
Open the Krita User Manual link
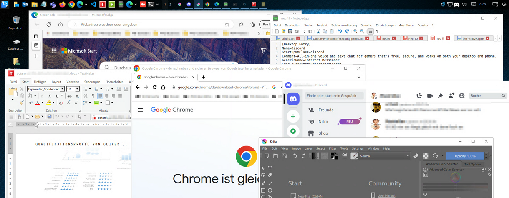386,195
